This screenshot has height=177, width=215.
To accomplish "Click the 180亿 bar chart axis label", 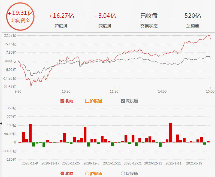I will coord(11,125).
